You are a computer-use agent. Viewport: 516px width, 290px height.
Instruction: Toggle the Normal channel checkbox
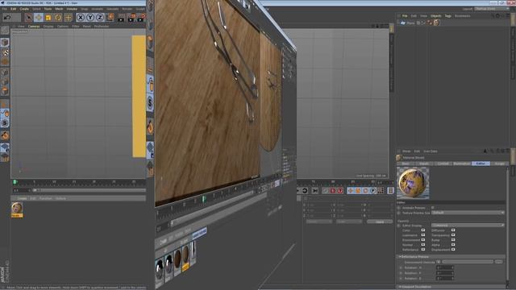coord(422,245)
